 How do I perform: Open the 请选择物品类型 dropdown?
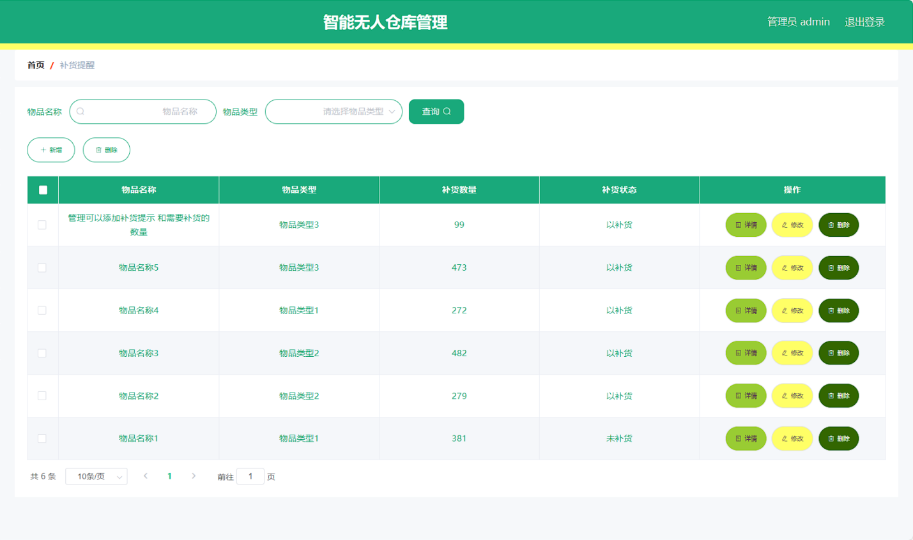334,112
